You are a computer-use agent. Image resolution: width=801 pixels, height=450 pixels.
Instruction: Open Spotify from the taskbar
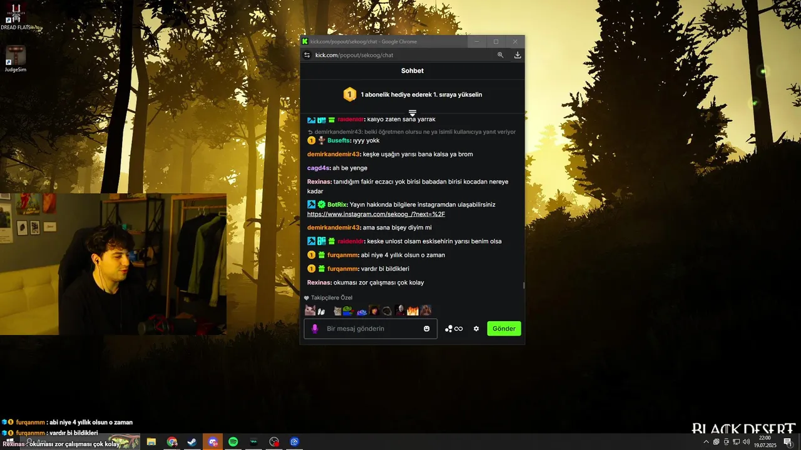click(x=233, y=442)
